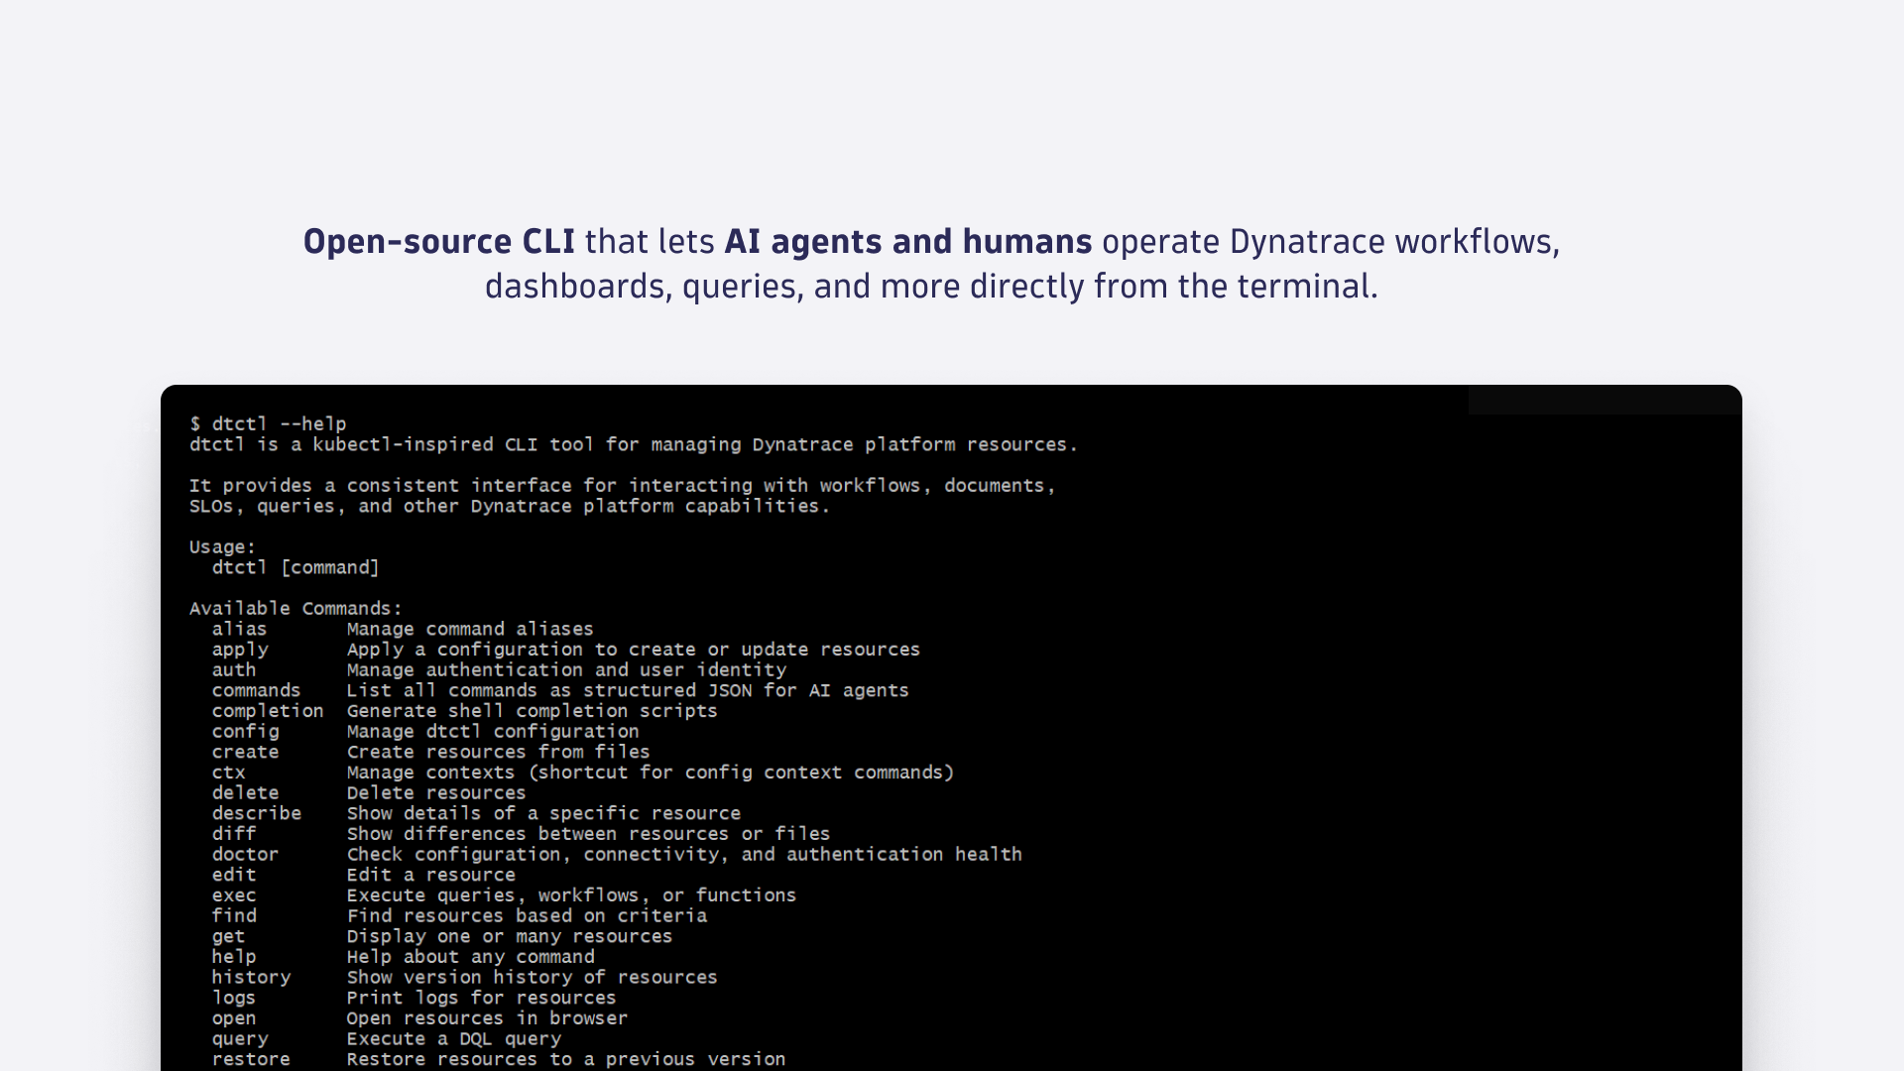Select the apply command entry
Screen dimensions: 1904x1071
pyautogui.click(x=240, y=650)
